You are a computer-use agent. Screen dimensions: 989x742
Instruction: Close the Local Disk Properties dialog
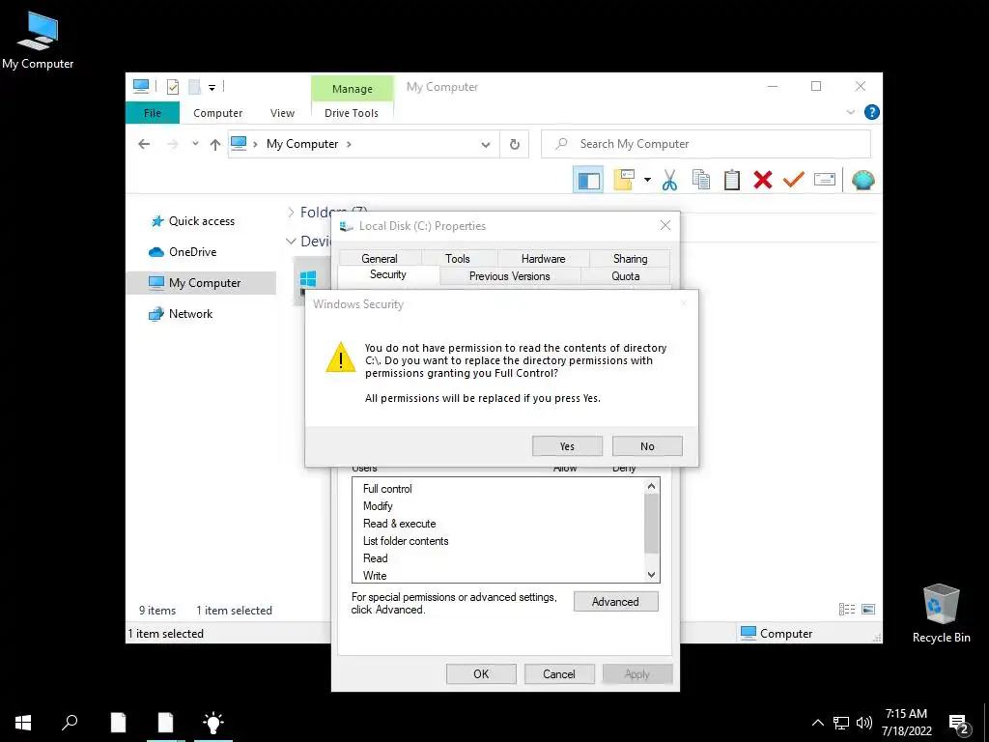click(x=664, y=225)
